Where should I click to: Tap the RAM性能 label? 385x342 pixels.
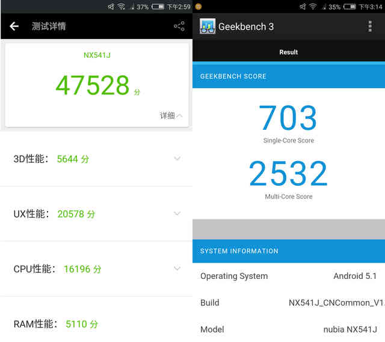(35, 324)
